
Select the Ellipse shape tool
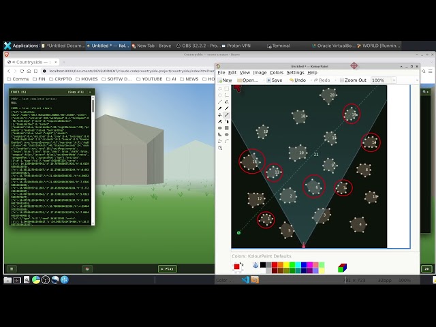[x=227, y=135]
